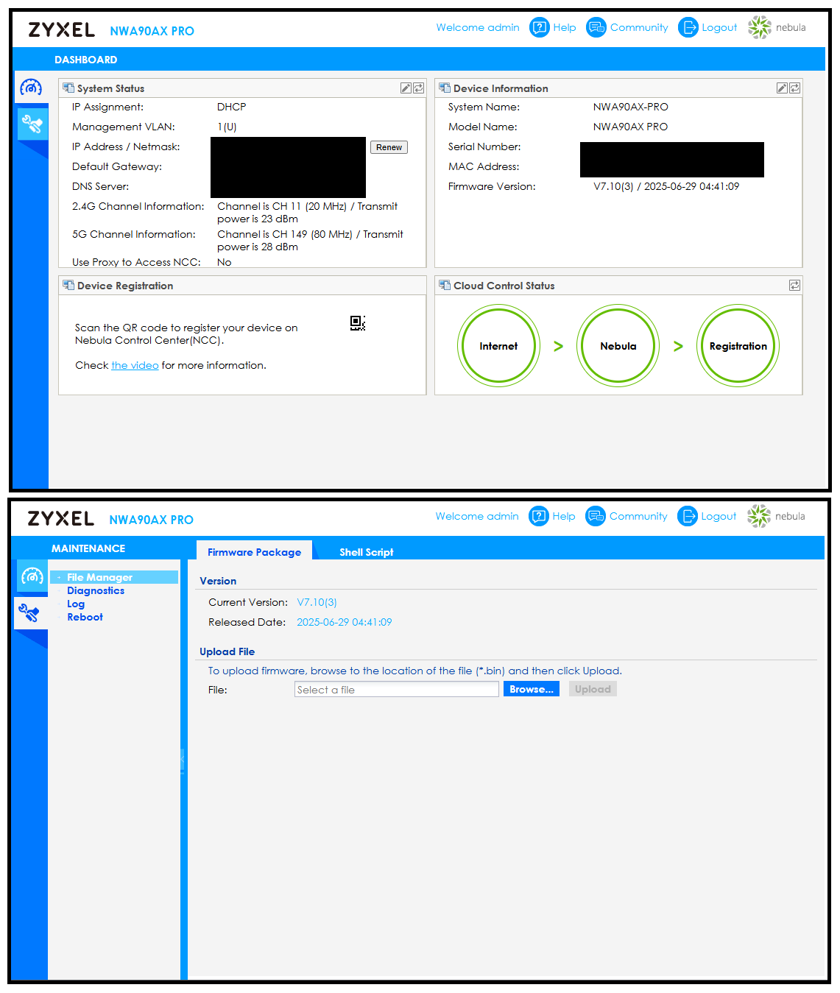Switch to Firmware Package tab
Screen dimensions: 840x993
click(x=254, y=551)
